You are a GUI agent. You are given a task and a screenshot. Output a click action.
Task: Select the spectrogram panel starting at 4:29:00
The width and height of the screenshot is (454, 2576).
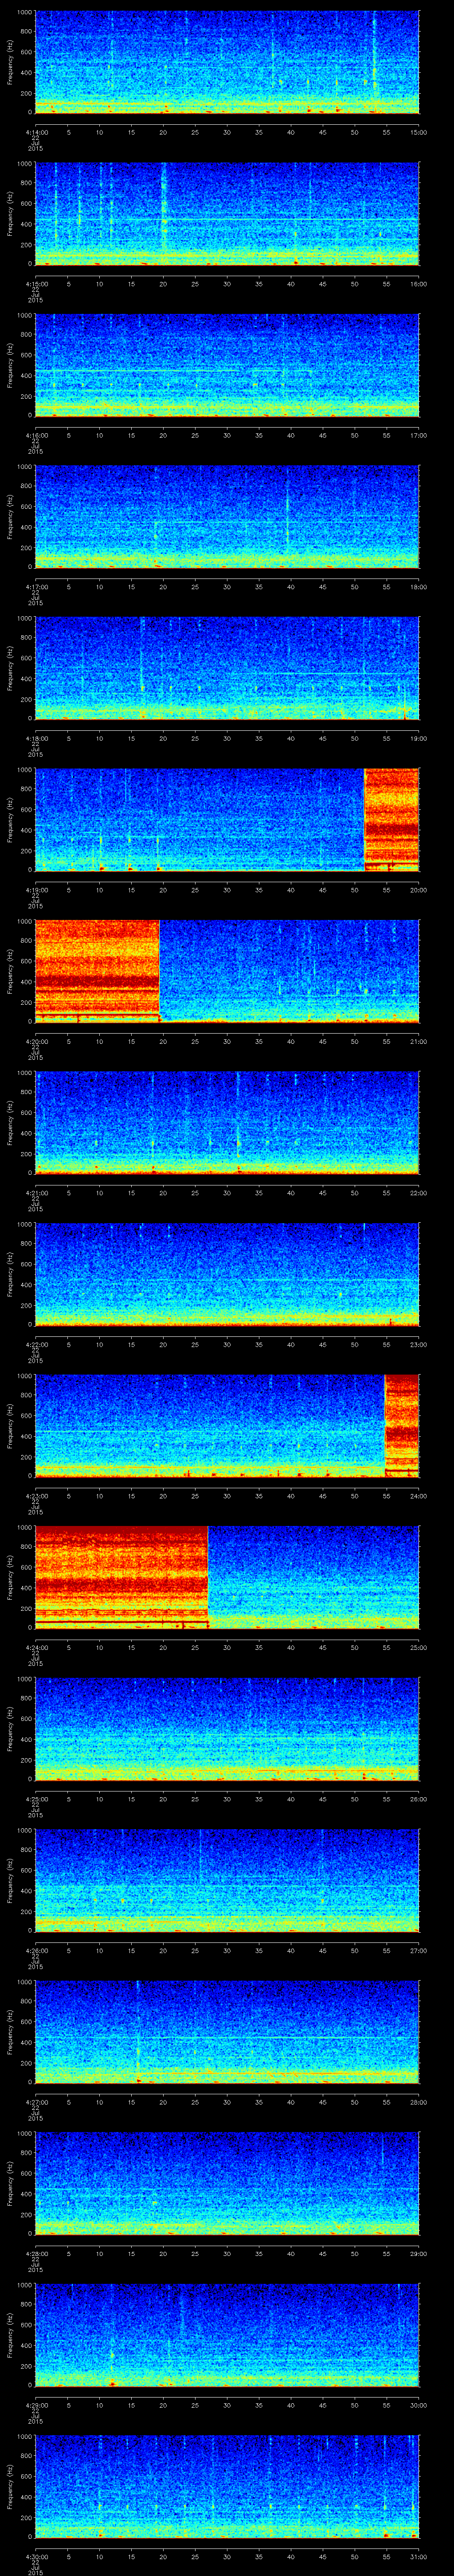point(227,2336)
